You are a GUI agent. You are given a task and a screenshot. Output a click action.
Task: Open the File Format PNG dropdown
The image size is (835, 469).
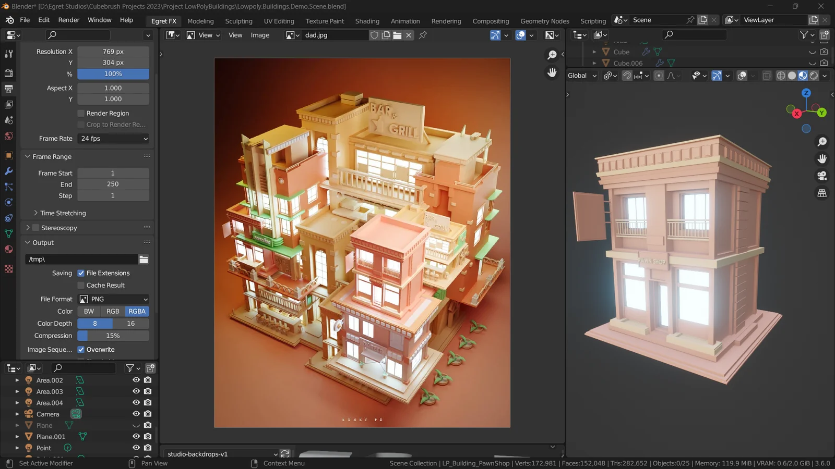[113, 299]
